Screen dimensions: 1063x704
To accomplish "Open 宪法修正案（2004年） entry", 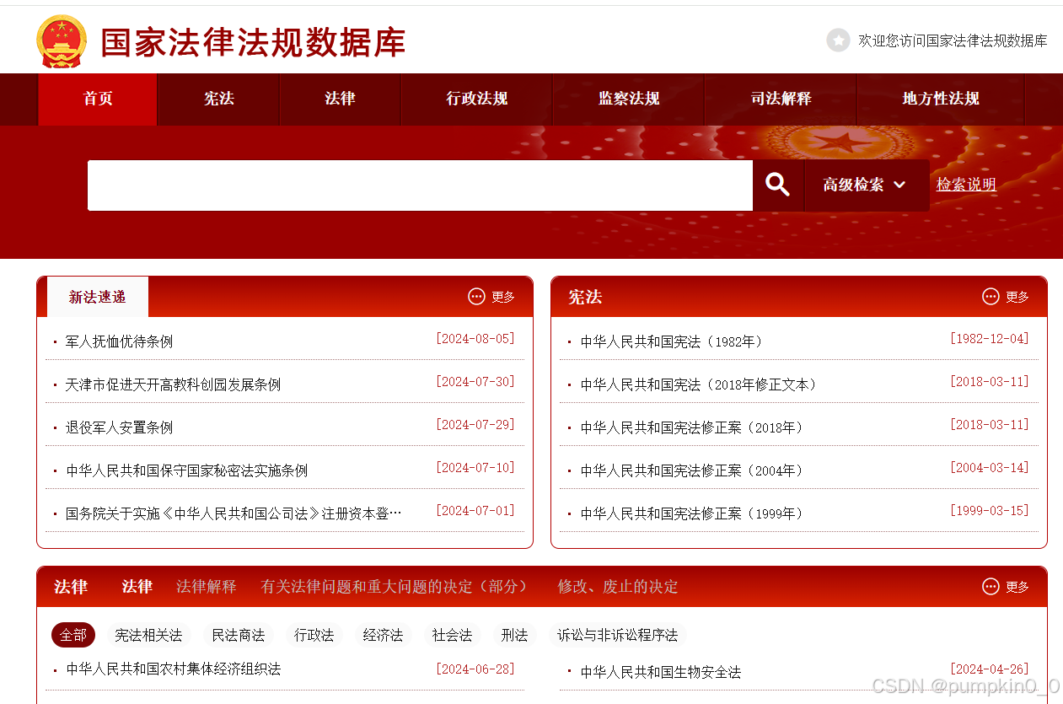I will [691, 470].
